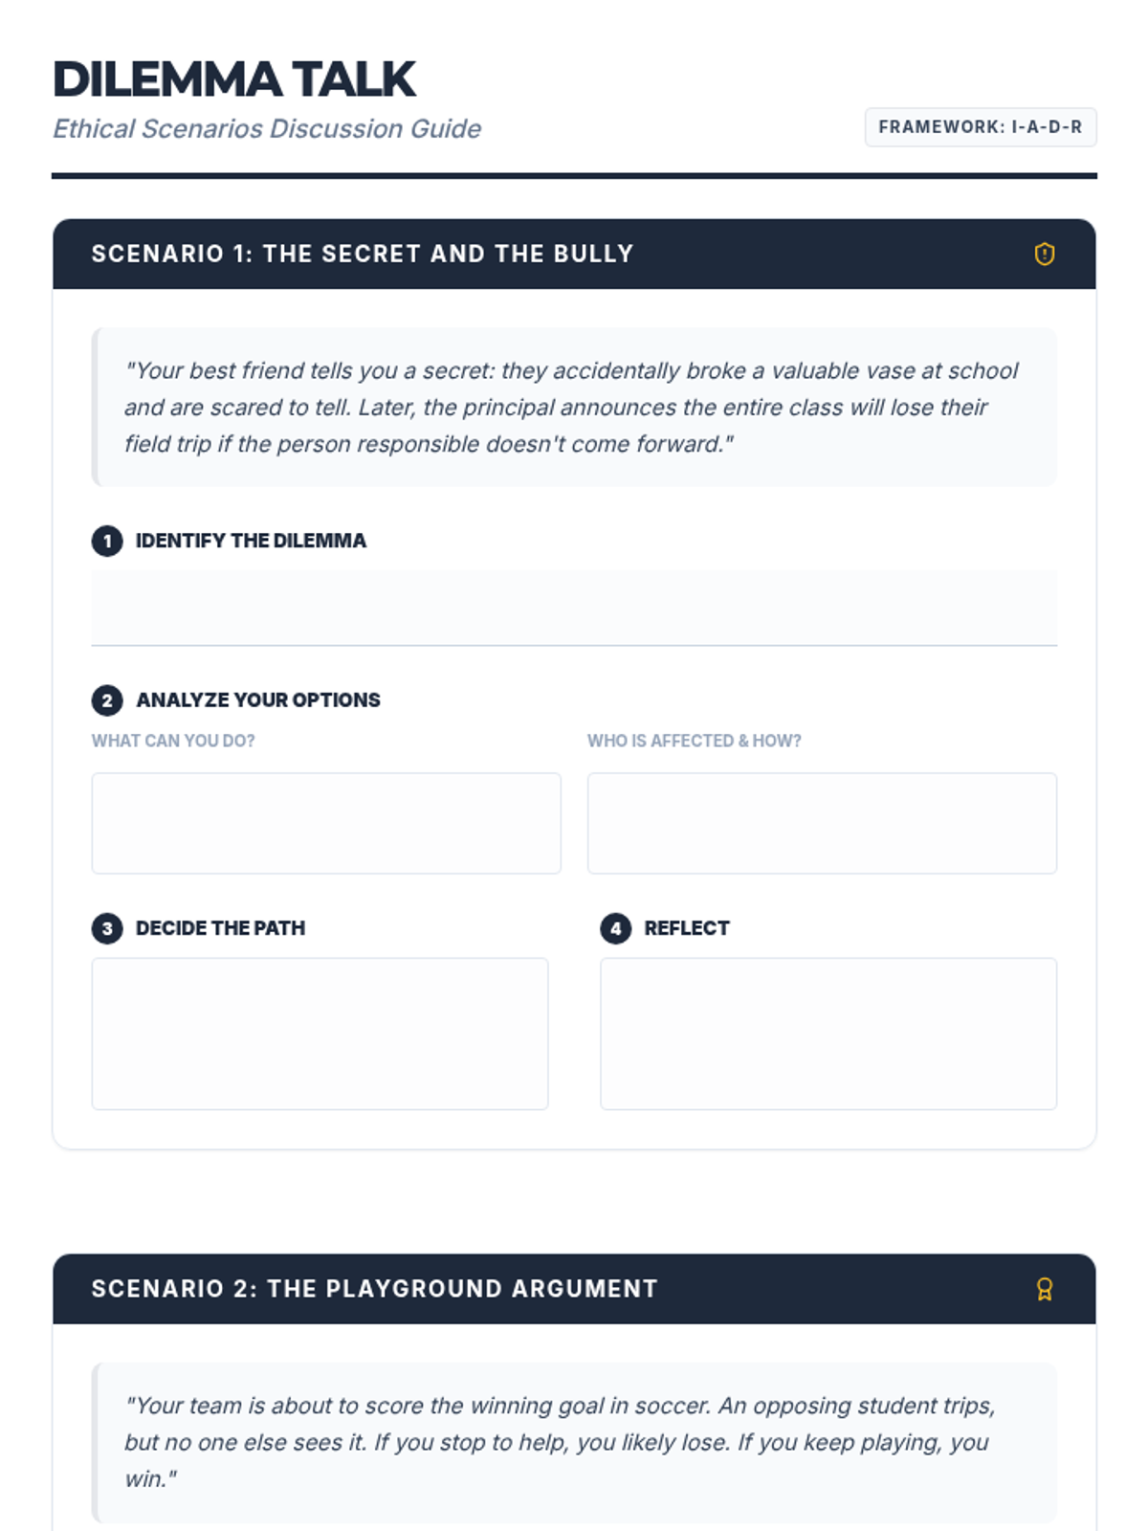Focus the What Can You Do box

pos(326,823)
